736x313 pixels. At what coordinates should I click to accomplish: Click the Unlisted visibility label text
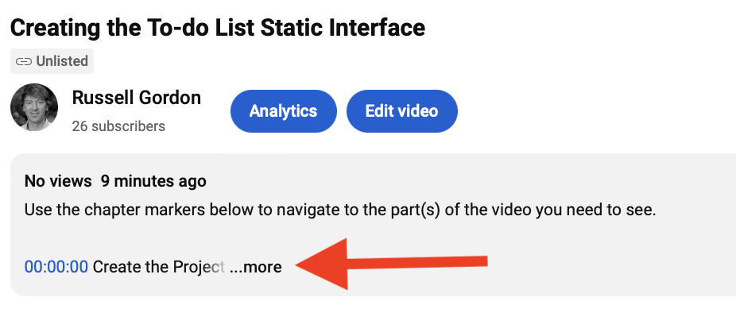(62, 61)
